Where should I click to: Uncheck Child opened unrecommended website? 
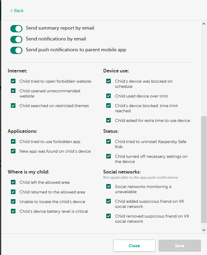click(13, 91)
